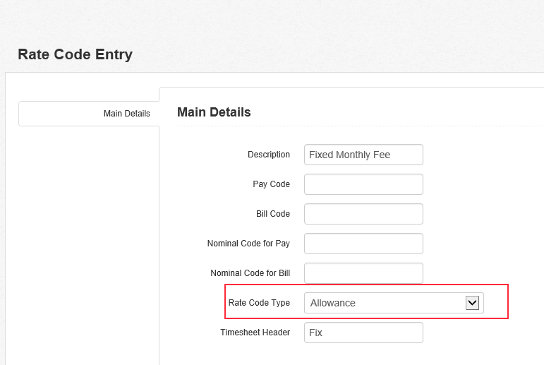
Task: Click the Rate Code Type label
Action: (x=259, y=303)
